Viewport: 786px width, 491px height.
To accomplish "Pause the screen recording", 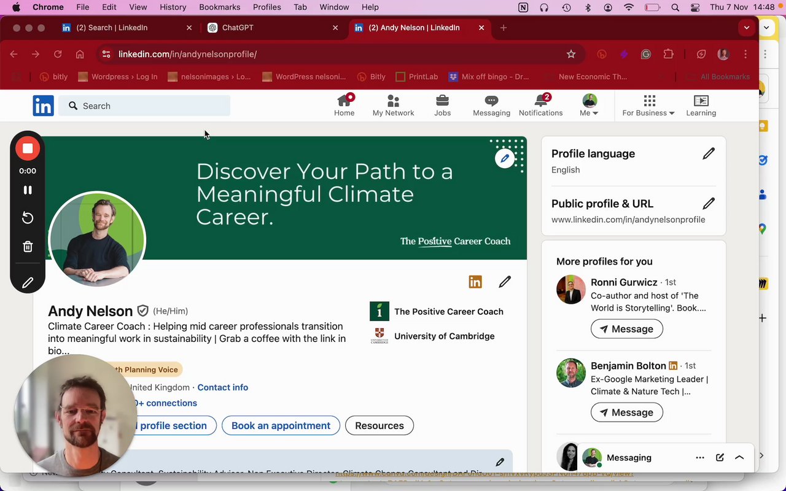I will (28, 190).
